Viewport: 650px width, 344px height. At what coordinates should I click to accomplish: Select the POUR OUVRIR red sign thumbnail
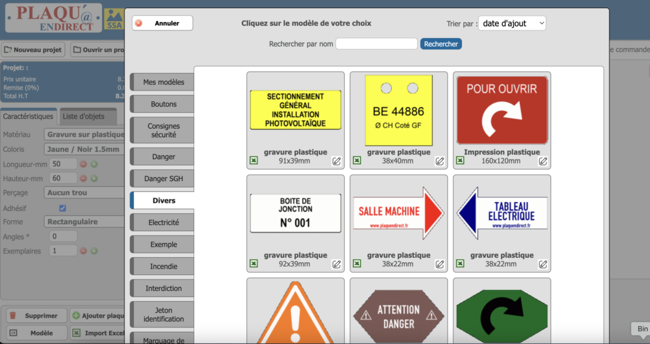(501, 111)
